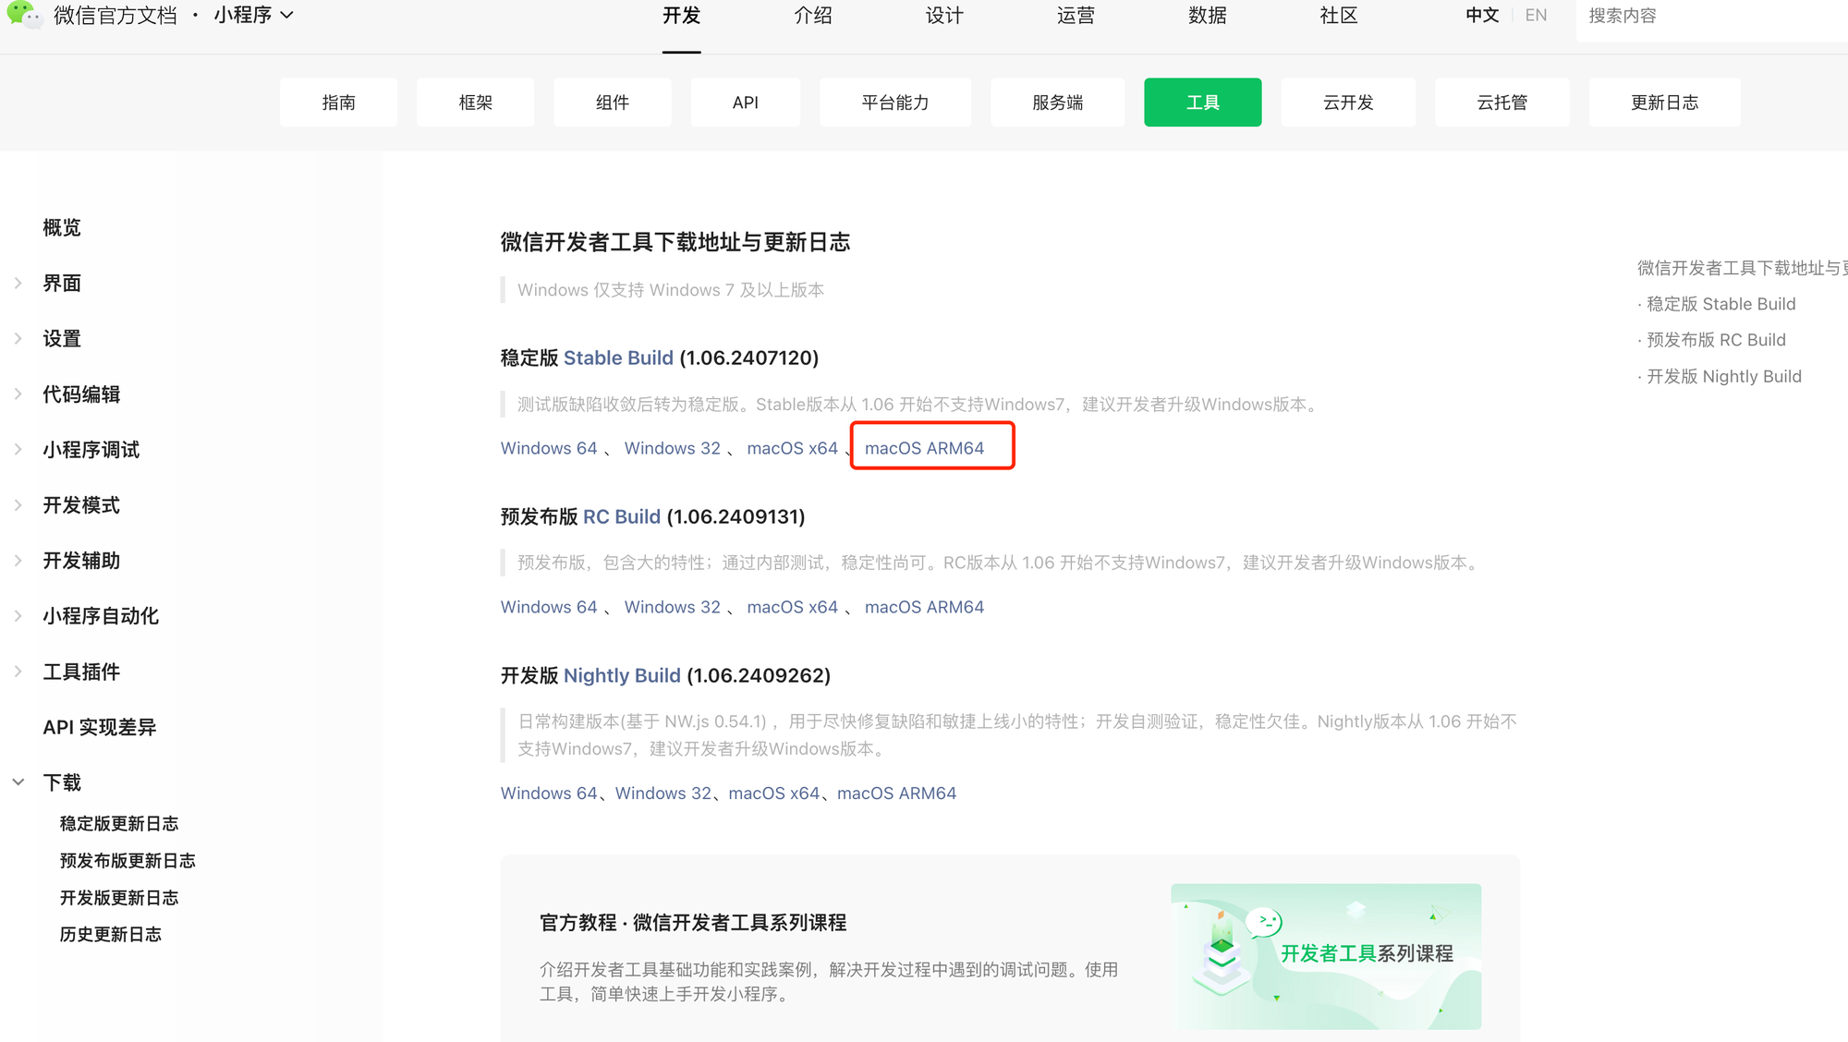Go to the 运营 top navigation tab
Image resolution: width=1848 pixels, height=1042 pixels.
(x=1076, y=16)
